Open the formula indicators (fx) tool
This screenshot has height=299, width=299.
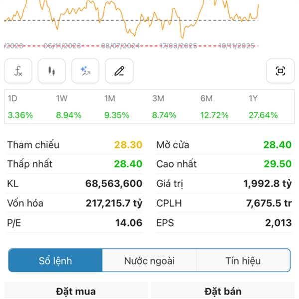tap(18, 71)
